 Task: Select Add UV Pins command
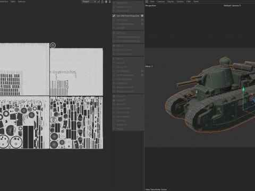[x=128, y=3]
